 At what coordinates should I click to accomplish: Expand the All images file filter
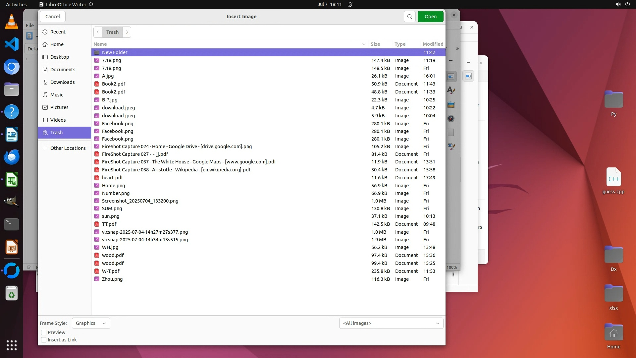coord(391,323)
